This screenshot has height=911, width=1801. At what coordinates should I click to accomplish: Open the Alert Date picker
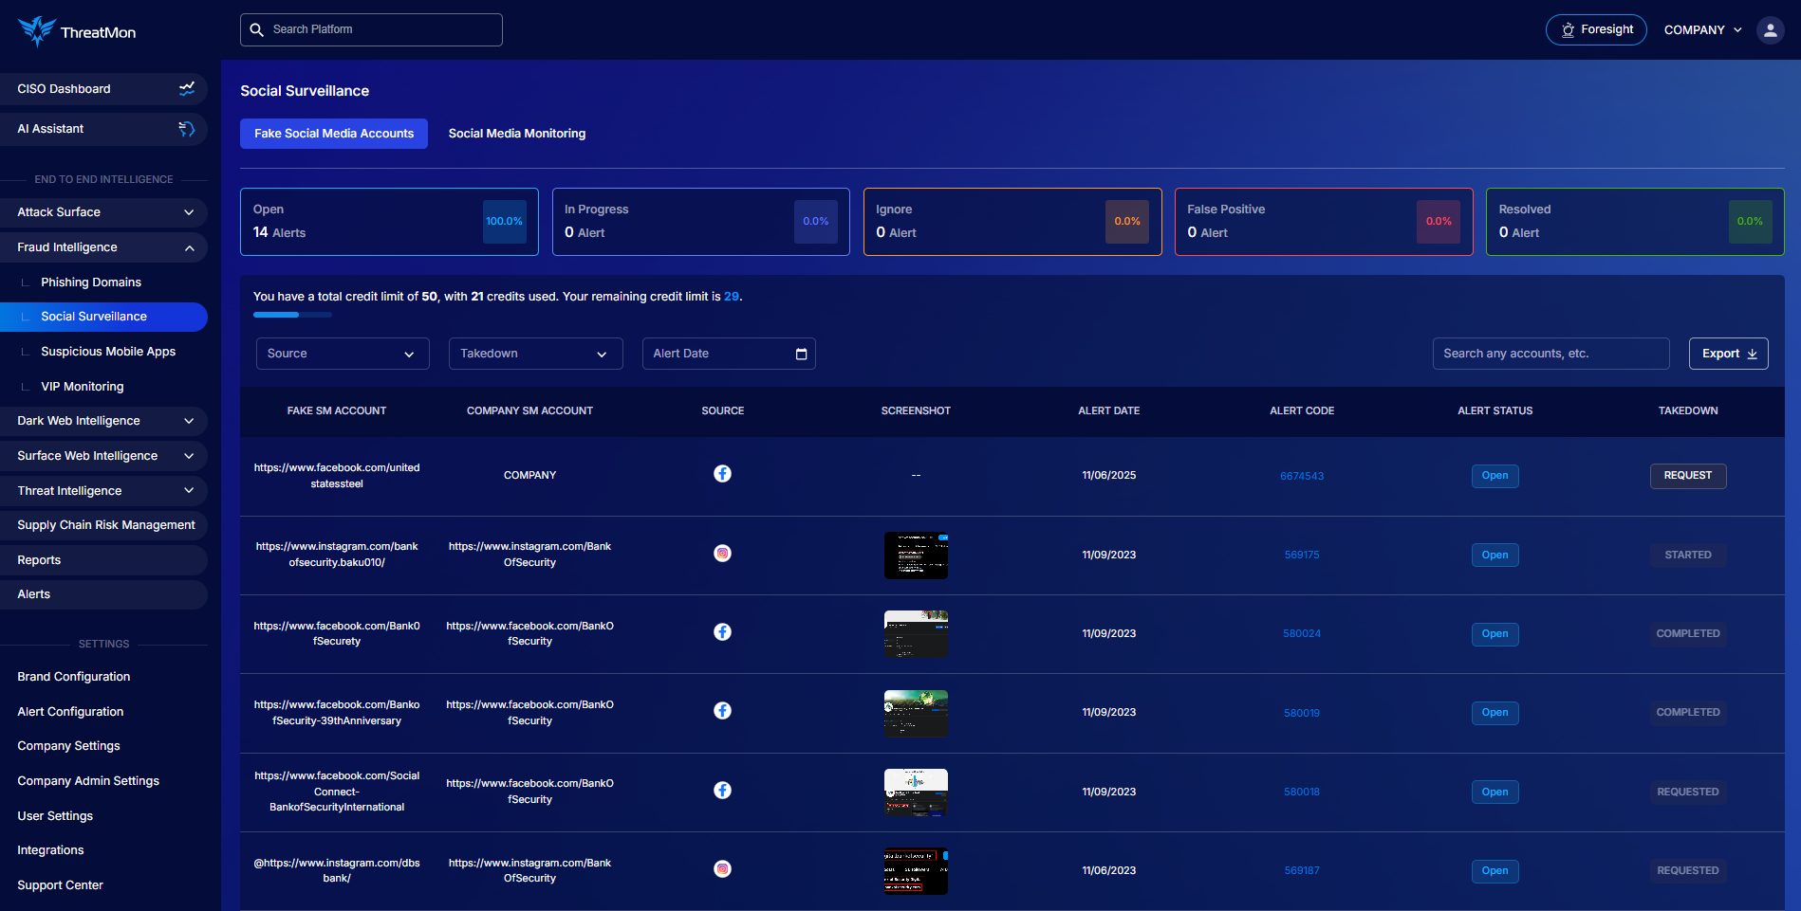click(x=729, y=354)
